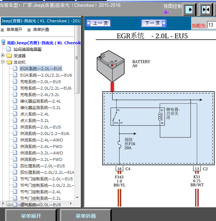Click connector pin 18 C4 label
216x221 pixels.
pos(123,169)
